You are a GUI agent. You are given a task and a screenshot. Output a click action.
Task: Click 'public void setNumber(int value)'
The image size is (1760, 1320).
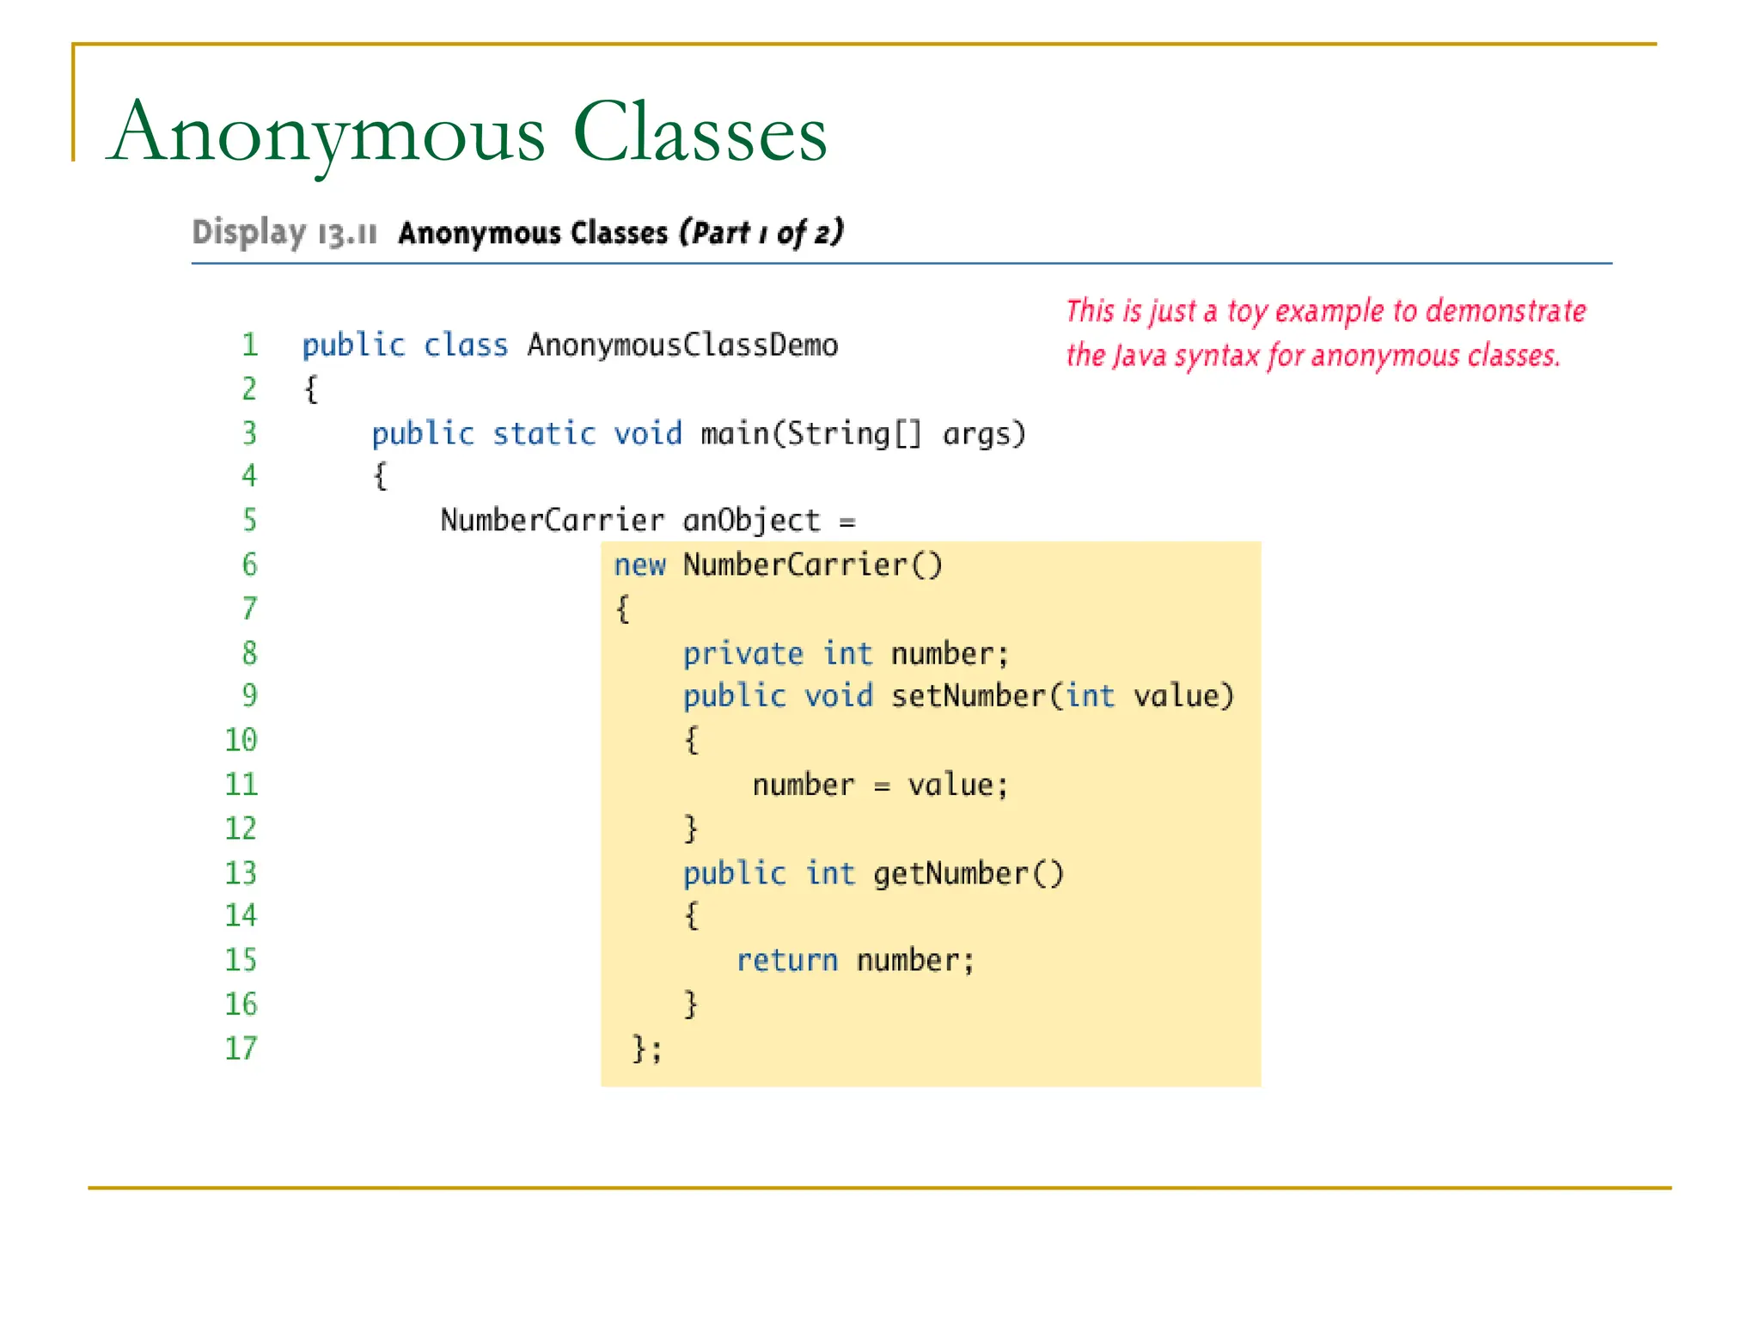coord(959,696)
